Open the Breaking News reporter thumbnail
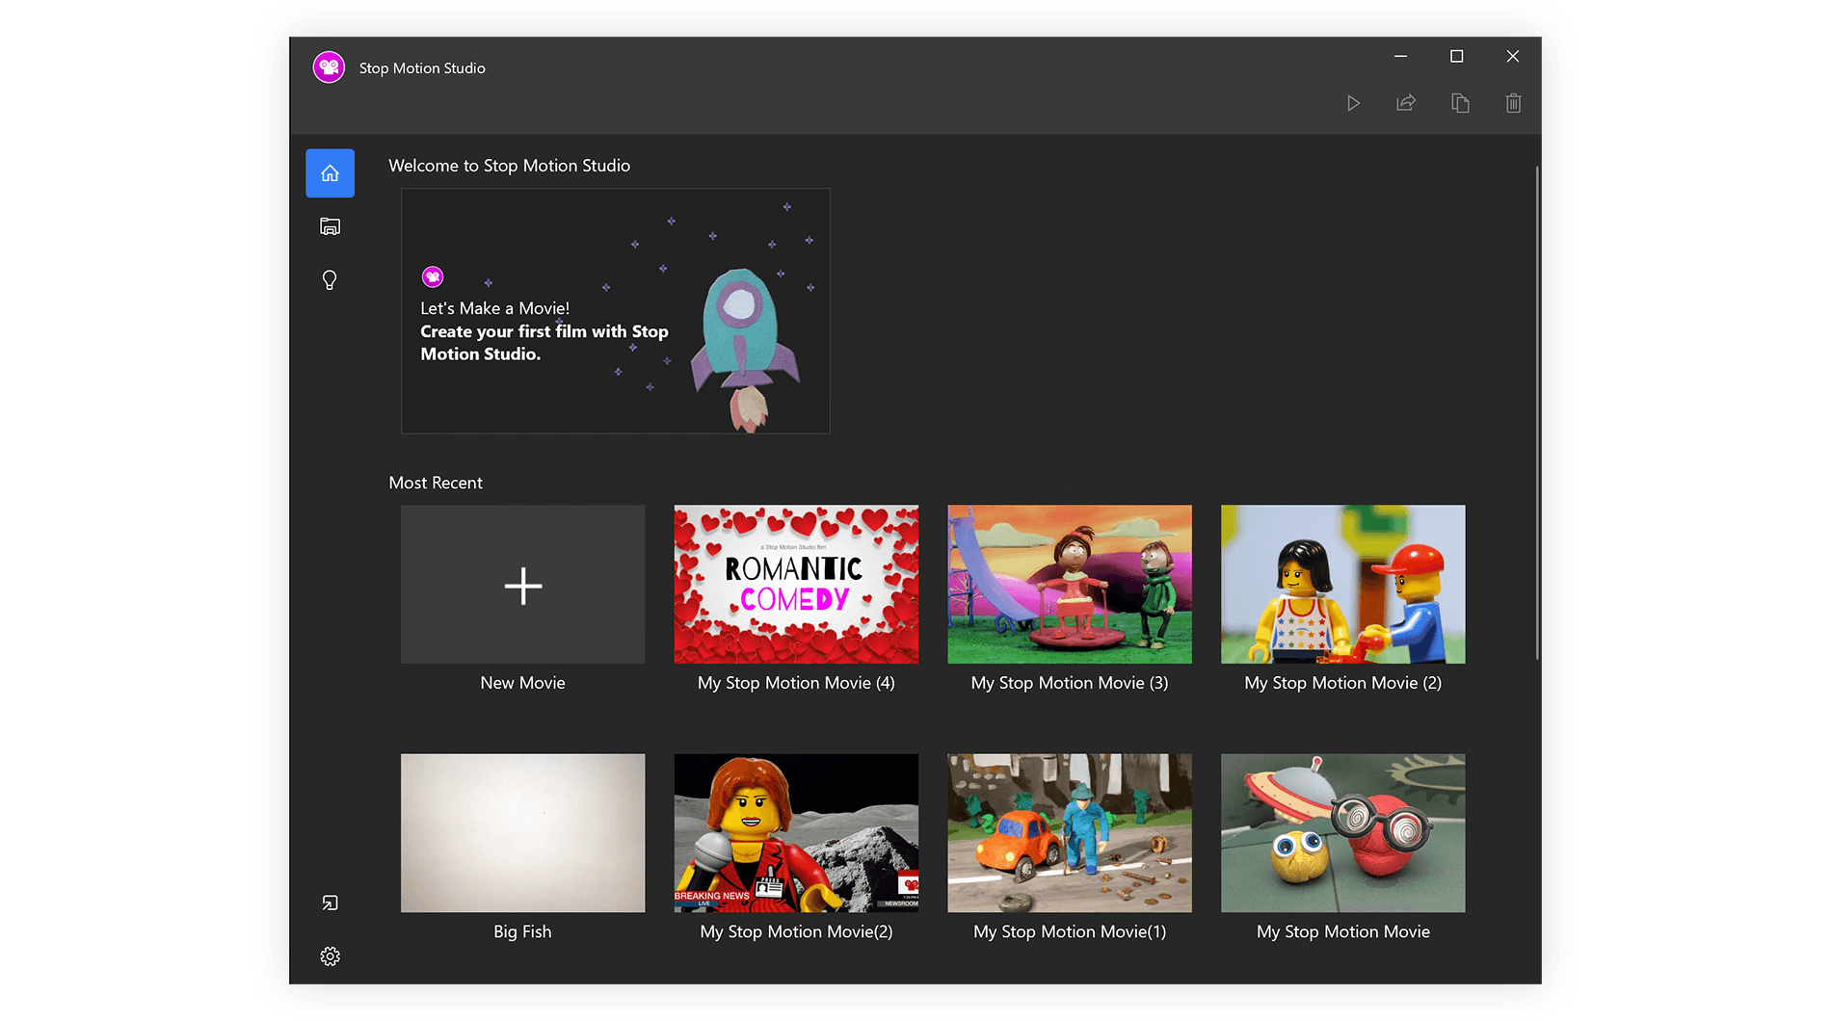The width and height of the screenshot is (1831, 1021). point(796,833)
